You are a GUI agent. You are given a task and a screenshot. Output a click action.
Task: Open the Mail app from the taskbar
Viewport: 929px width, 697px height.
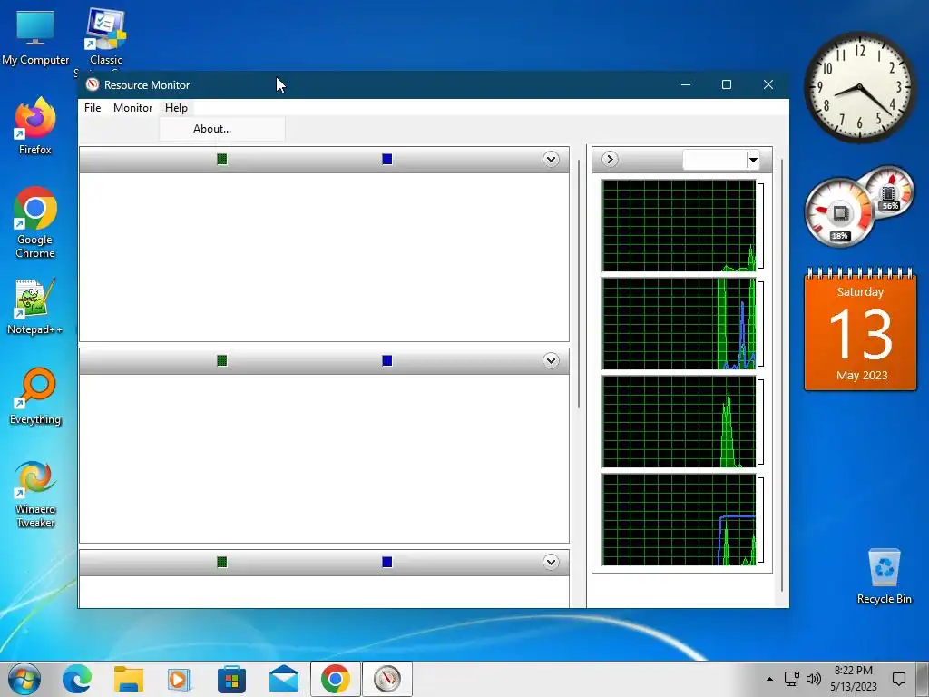pos(283,679)
